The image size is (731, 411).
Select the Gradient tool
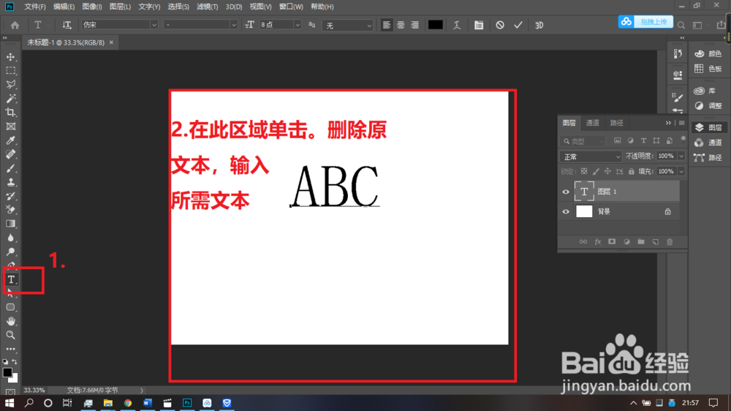tap(10, 224)
